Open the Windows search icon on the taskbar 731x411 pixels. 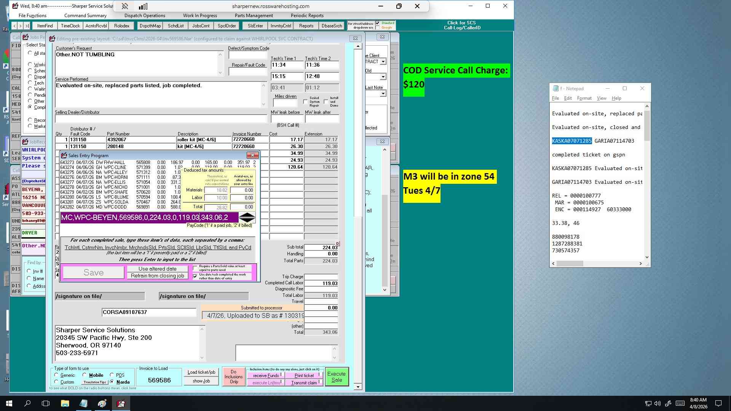click(x=27, y=403)
